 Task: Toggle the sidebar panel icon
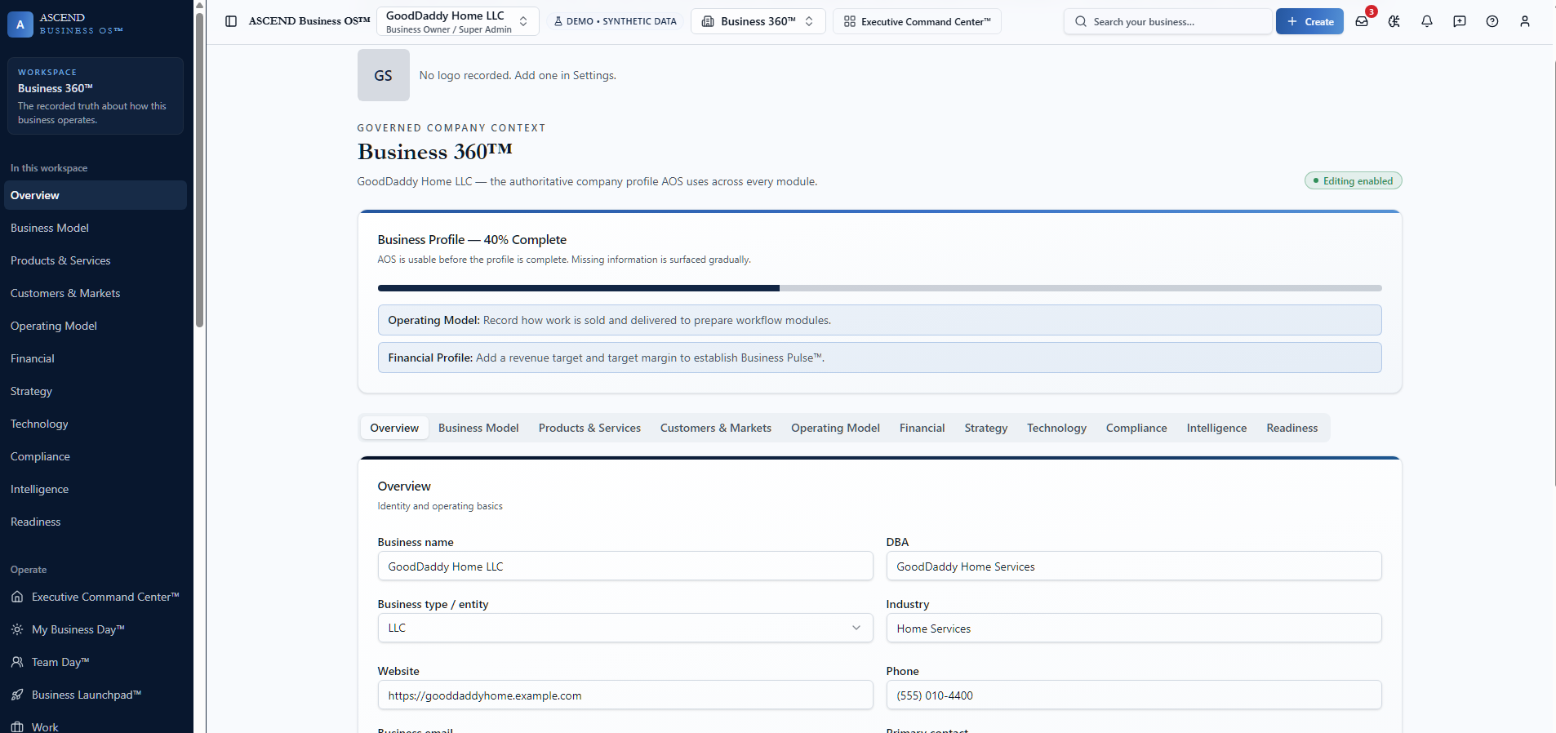click(x=231, y=21)
